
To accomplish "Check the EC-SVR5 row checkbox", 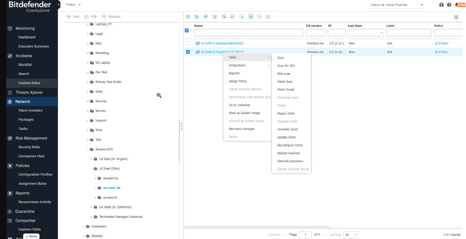I will click(x=188, y=43).
